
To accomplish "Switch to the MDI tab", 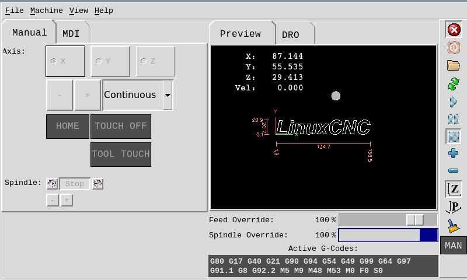I will click(x=71, y=33).
